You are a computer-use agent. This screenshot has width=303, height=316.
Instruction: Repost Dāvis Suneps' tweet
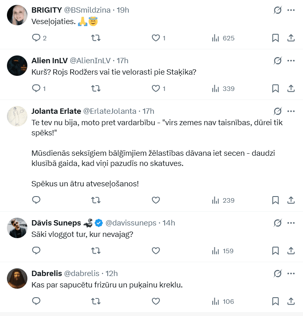click(x=96, y=251)
